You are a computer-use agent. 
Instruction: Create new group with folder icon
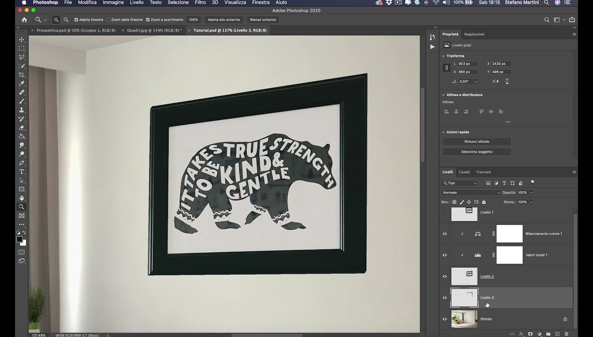(x=548, y=334)
